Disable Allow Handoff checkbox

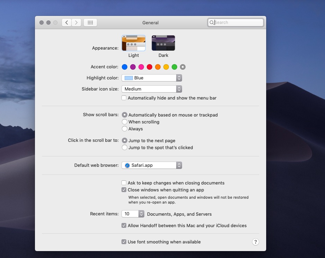pos(124,226)
